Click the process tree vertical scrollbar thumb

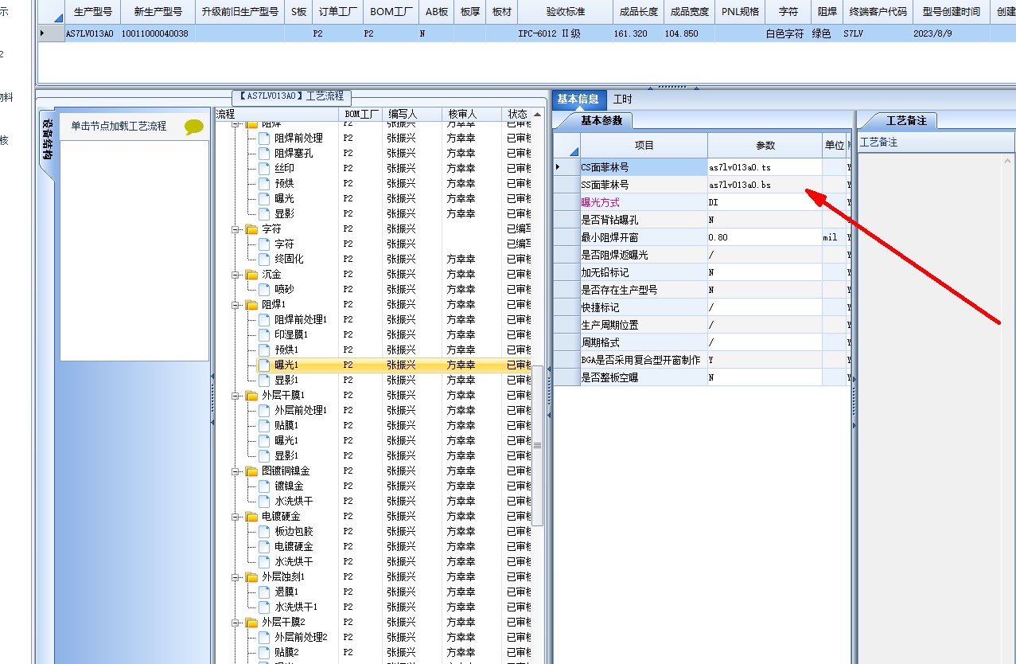pyautogui.click(x=538, y=444)
